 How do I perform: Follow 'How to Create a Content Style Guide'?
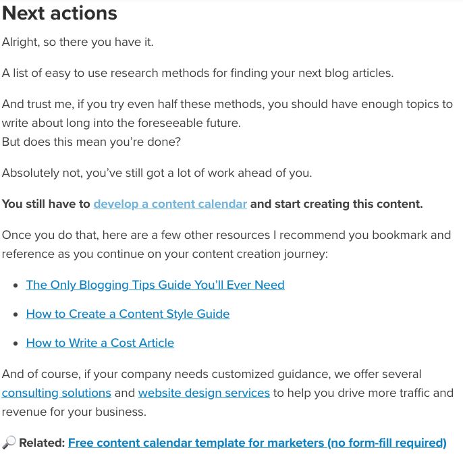128,314
